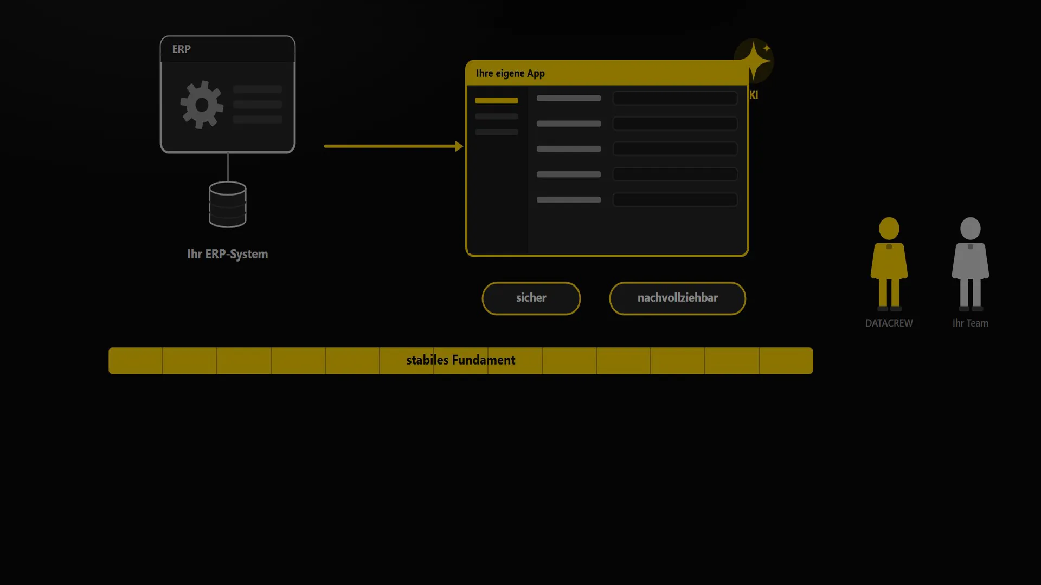1041x585 pixels.
Task: Click the ERP gear icon
Action: 202,105
